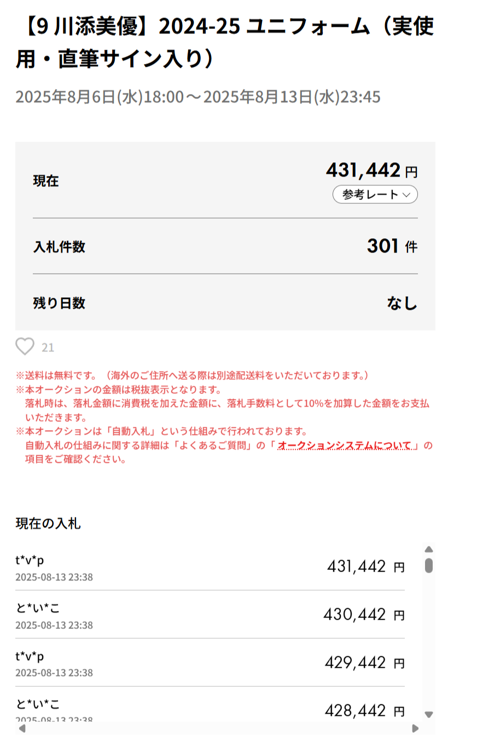Select the 428,442 円 bid row
Screen dimensions: 477x753
tap(210, 709)
